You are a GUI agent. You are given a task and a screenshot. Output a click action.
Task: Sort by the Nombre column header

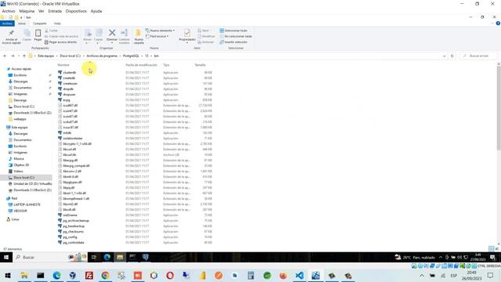(63, 65)
